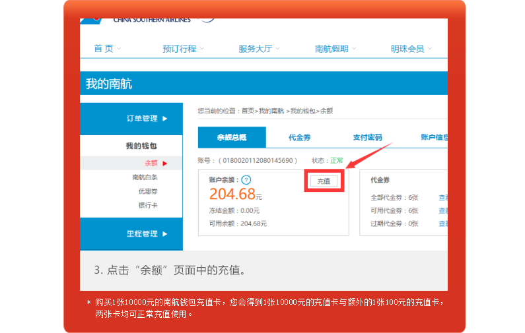Screen dimensions: 525x333
Task: Open the 支付密码 tab
Action: pos(367,137)
